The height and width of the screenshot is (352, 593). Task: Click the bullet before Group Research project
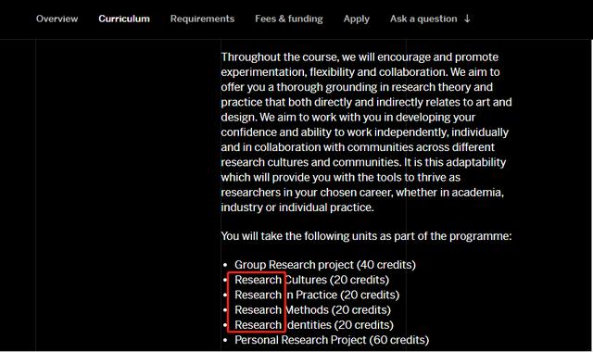(225, 265)
